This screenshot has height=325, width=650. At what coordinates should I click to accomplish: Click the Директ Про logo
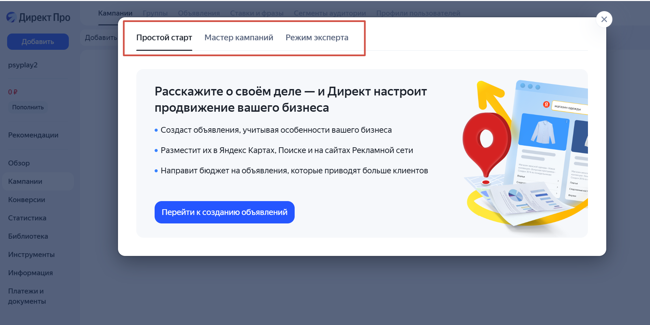click(38, 17)
